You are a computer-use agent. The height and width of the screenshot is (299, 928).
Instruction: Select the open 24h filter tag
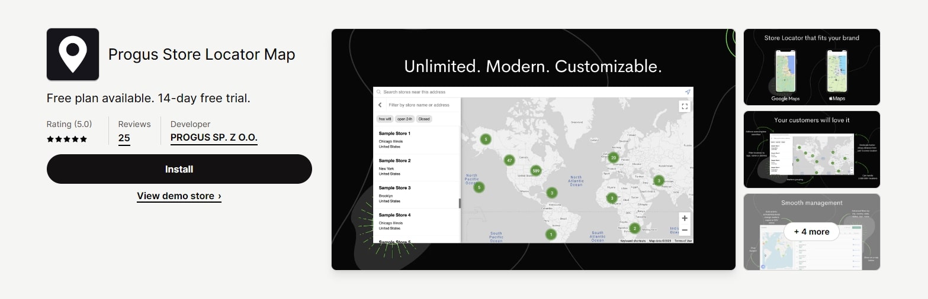404,119
